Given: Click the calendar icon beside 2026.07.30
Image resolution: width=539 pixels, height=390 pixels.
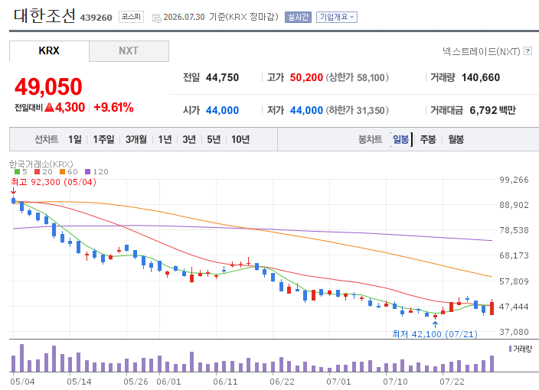Looking at the screenshot, I should [156, 18].
